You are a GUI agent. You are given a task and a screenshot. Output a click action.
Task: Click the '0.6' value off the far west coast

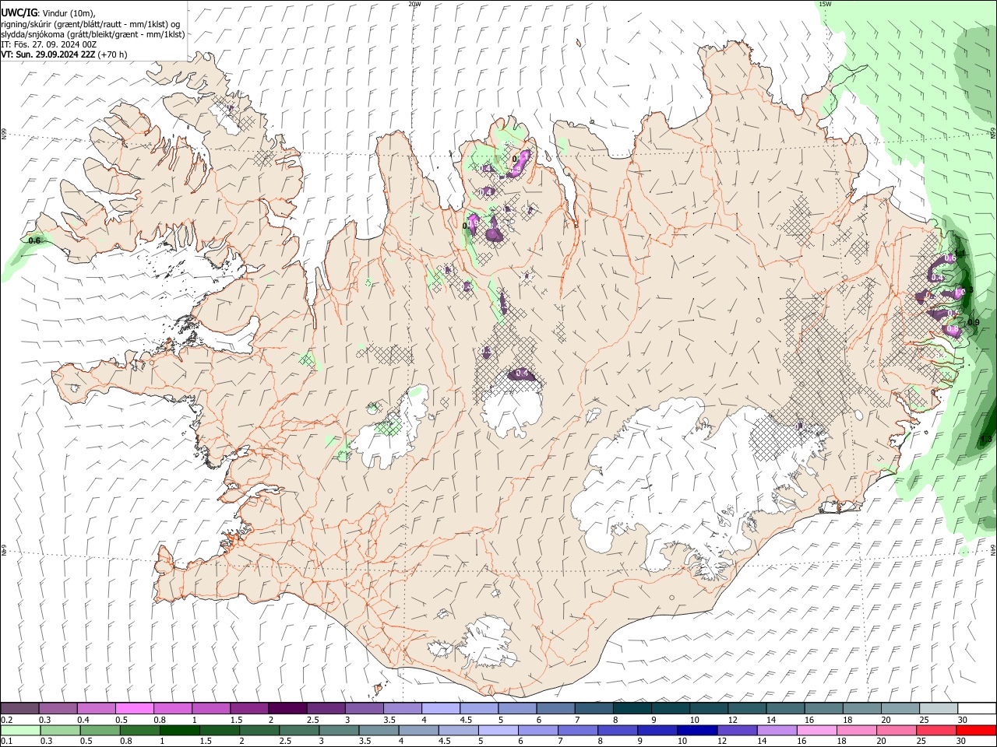[x=34, y=241]
